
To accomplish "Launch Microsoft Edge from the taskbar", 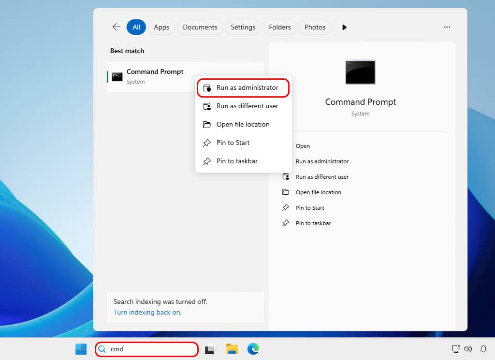I will 253,349.
